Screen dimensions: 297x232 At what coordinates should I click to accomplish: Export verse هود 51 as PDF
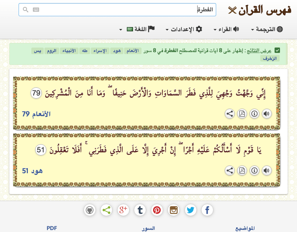click(242, 171)
